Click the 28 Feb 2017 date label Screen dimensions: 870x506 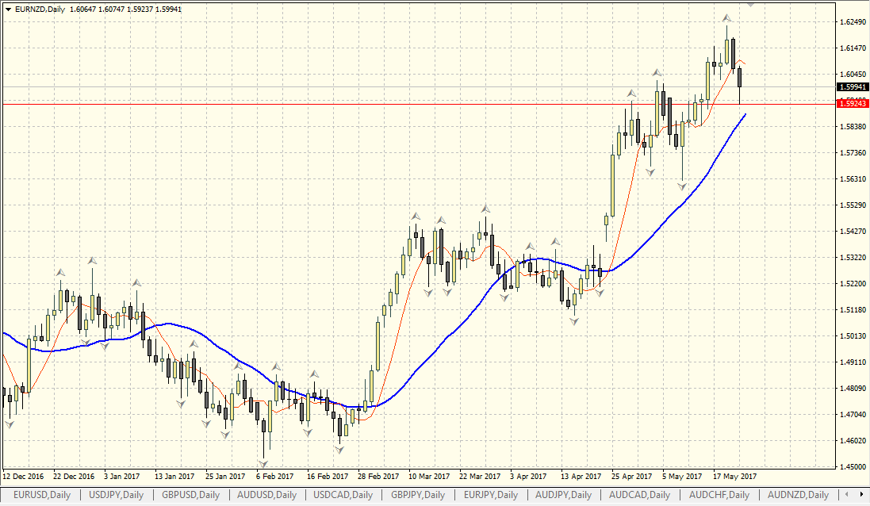tap(378, 476)
